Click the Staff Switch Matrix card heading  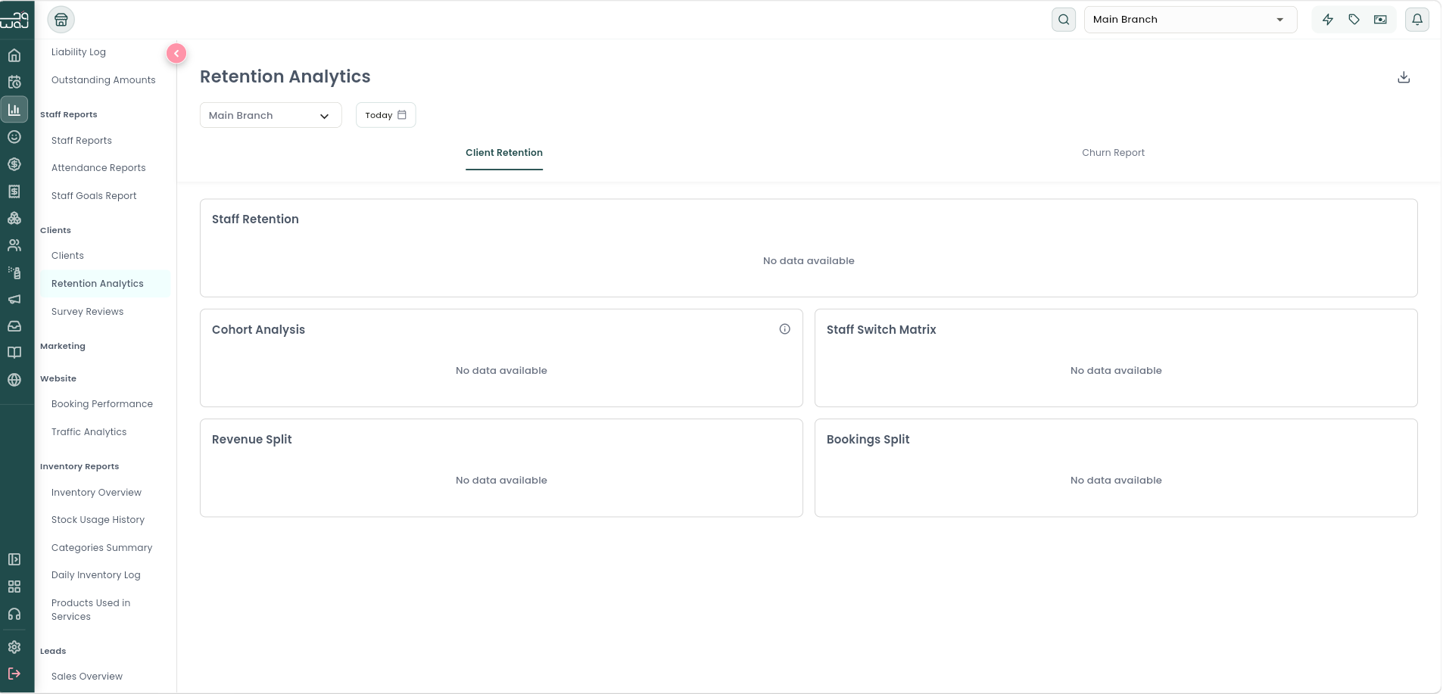(x=881, y=330)
